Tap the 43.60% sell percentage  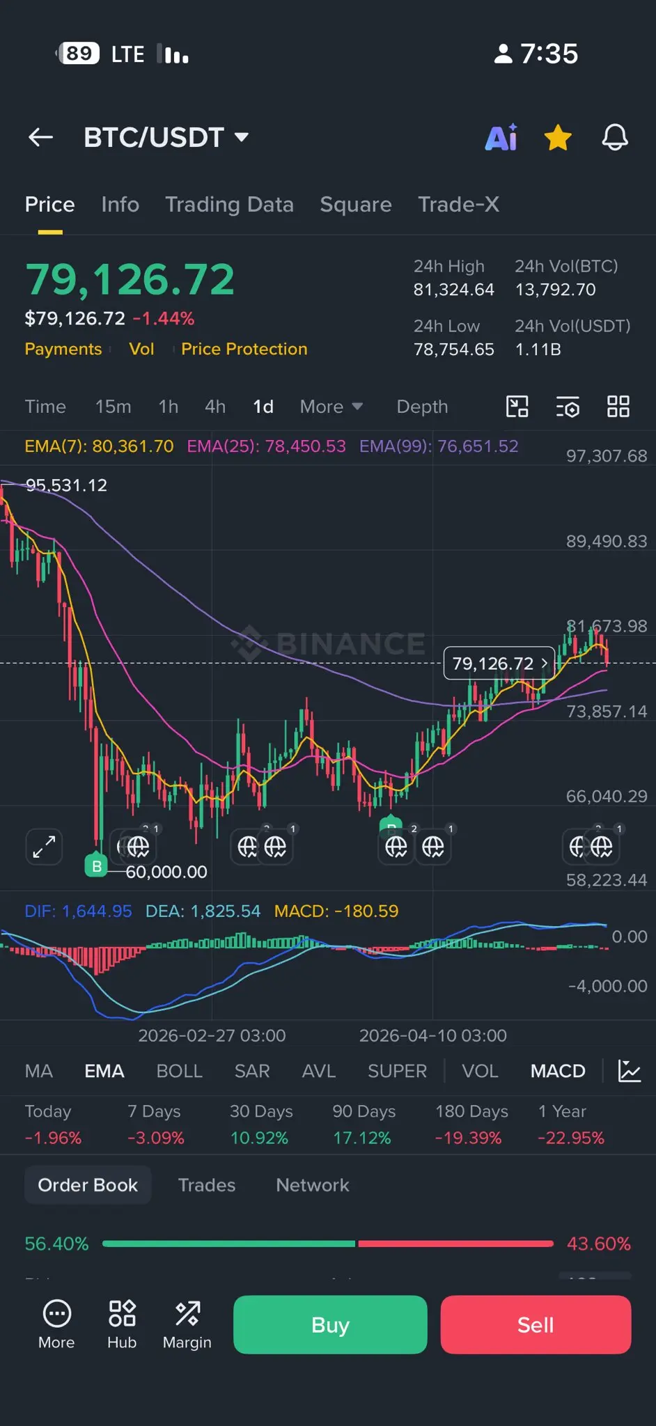(599, 1244)
